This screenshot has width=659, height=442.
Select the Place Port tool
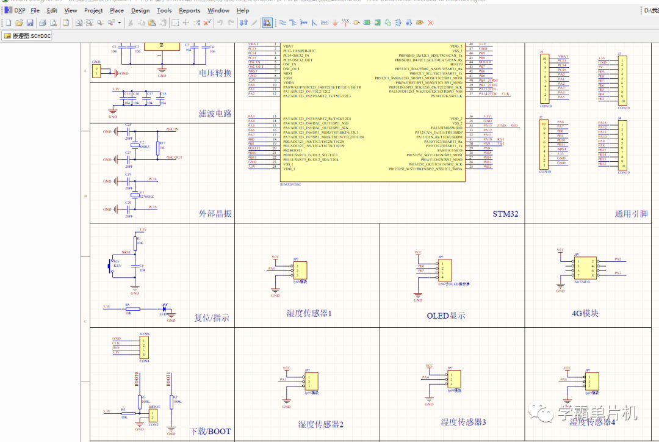pos(419,23)
